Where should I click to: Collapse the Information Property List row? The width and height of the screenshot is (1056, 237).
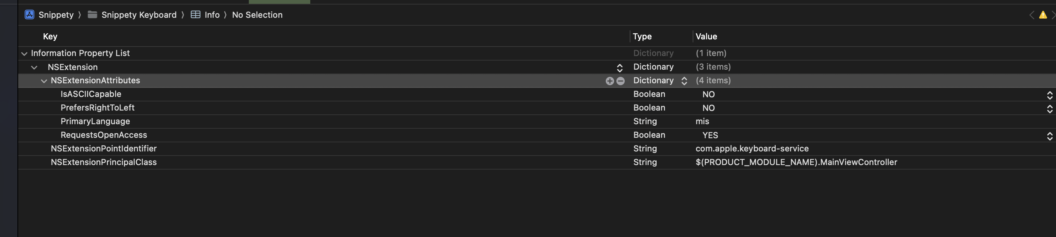coord(24,54)
